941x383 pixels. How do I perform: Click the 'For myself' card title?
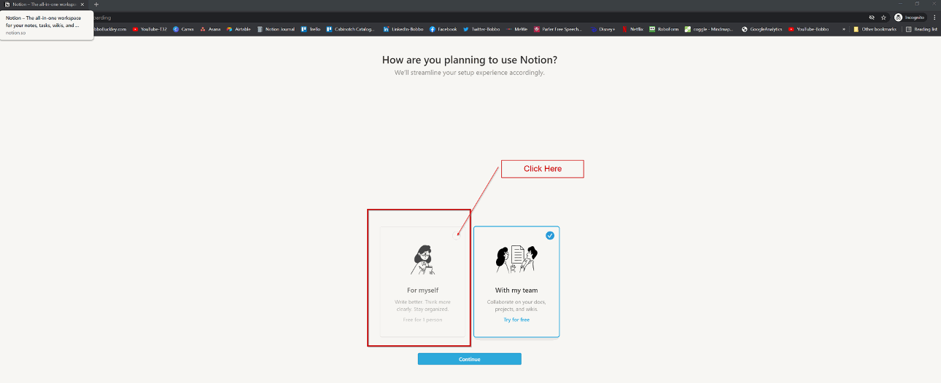coord(423,291)
